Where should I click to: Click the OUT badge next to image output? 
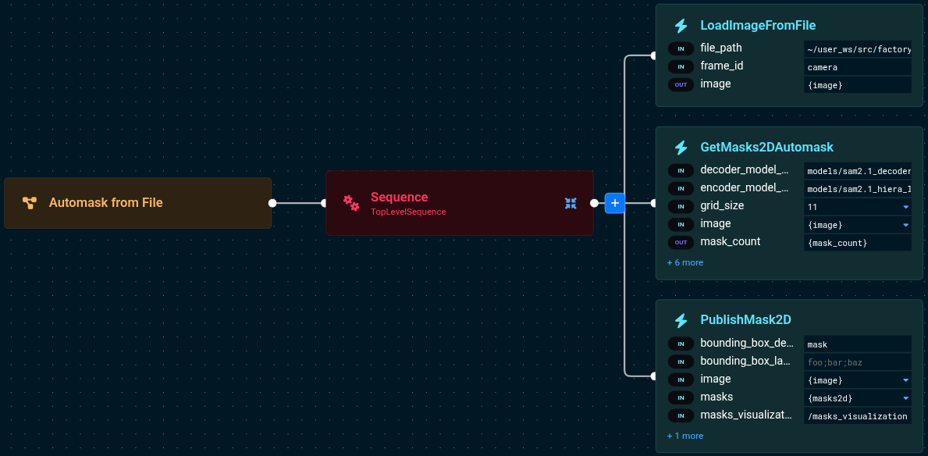(x=681, y=84)
